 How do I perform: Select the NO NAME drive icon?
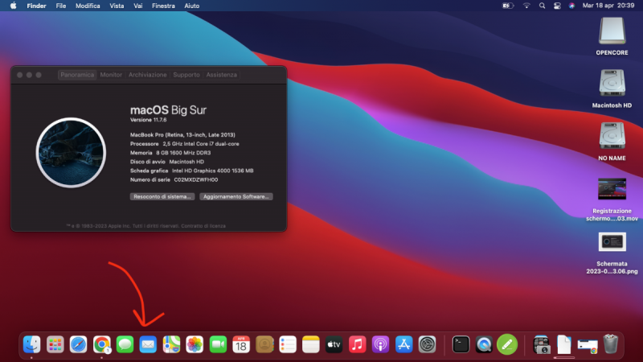coord(612,135)
